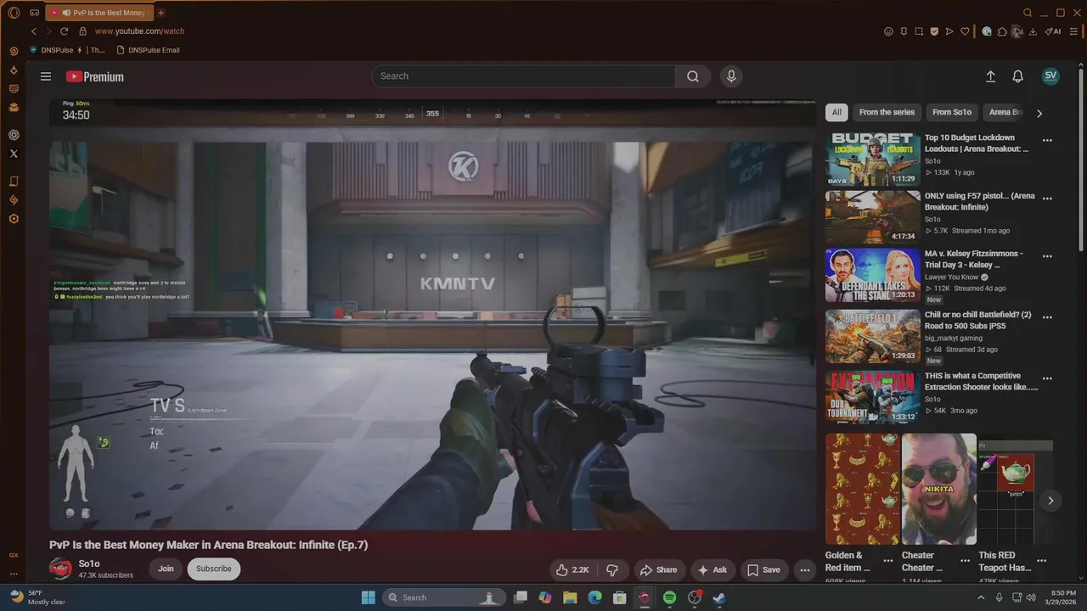
Task: Mute the PvP Is the Best Money tab audio
Action: [65, 13]
